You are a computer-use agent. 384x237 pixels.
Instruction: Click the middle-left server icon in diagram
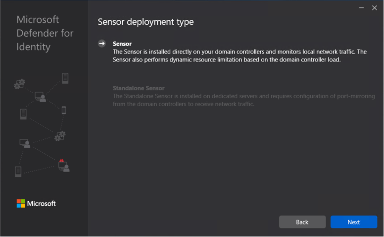[x=23, y=114]
